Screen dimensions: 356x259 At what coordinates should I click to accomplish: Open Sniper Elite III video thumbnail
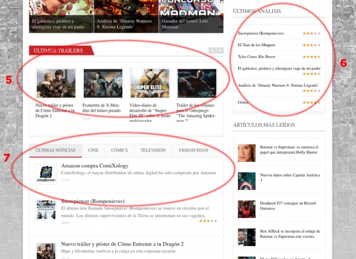point(150,84)
